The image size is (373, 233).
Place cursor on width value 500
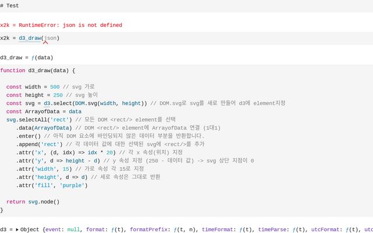click(55, 87)
